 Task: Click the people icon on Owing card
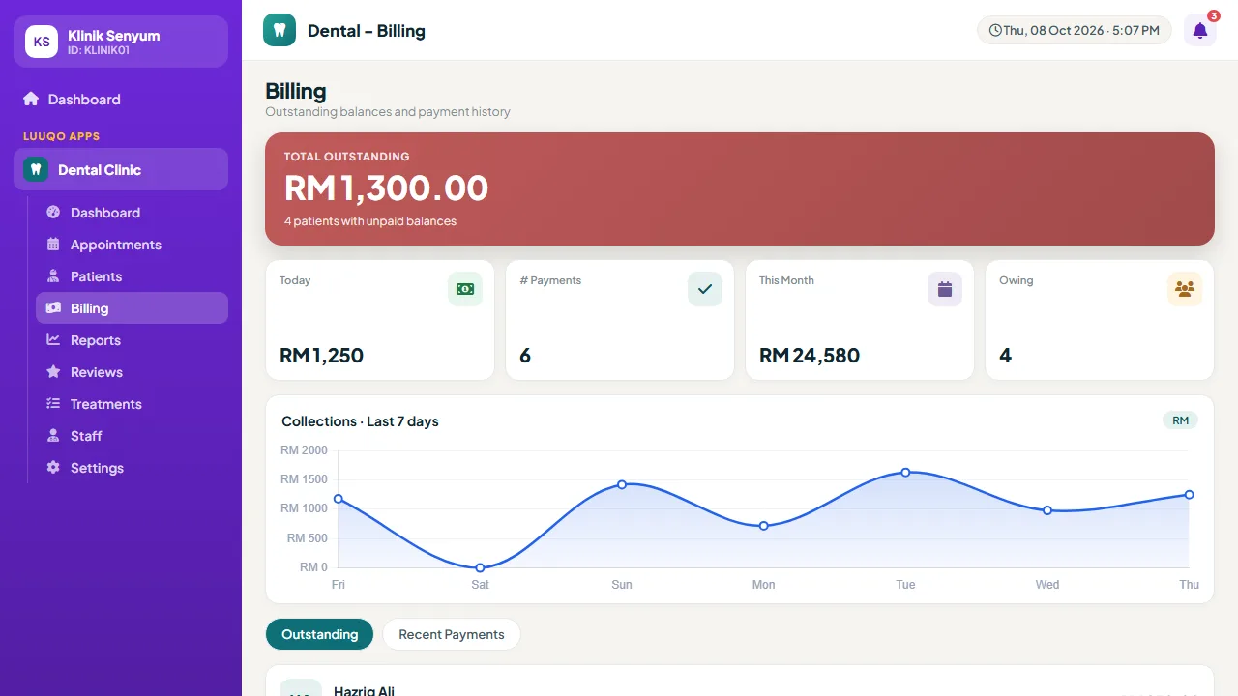1185,289
